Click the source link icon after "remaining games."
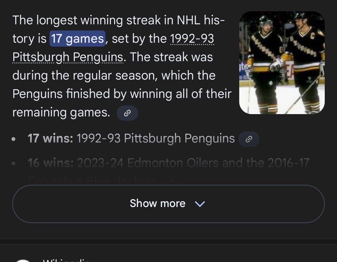The width and height of the screenshot is (337, 262). click(127, 113)
